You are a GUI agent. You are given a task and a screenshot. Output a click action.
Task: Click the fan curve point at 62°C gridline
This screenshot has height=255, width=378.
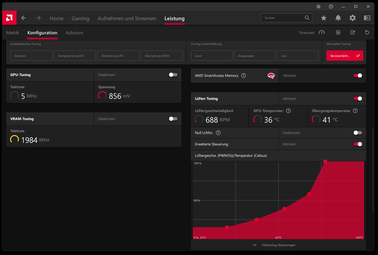284,209
